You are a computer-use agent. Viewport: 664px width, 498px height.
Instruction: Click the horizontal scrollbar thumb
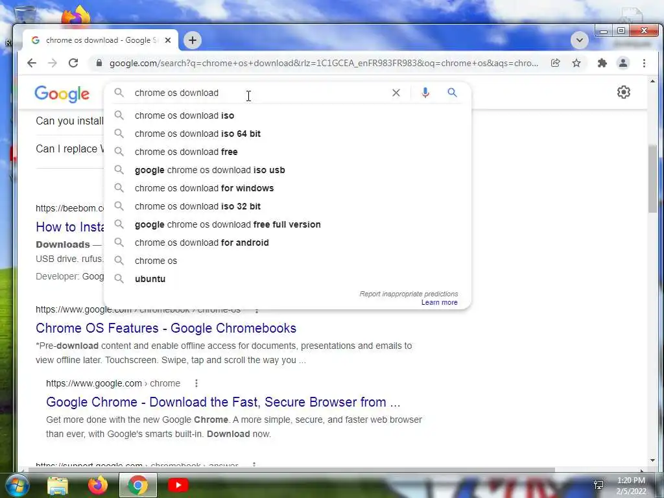(291, 469)
